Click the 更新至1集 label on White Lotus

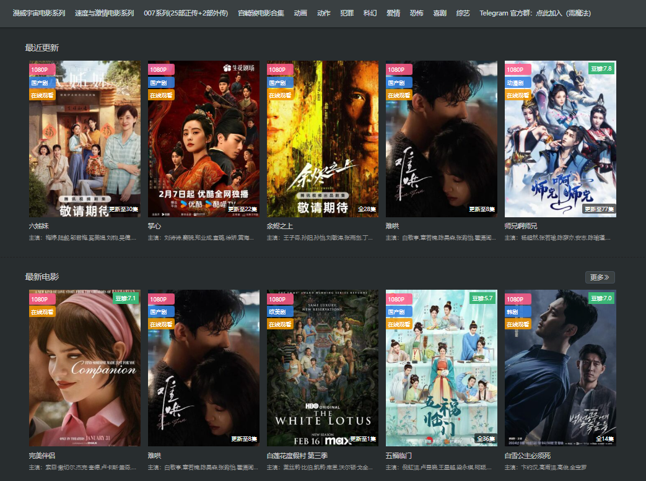pyautogui.click(x=363, y=439)
